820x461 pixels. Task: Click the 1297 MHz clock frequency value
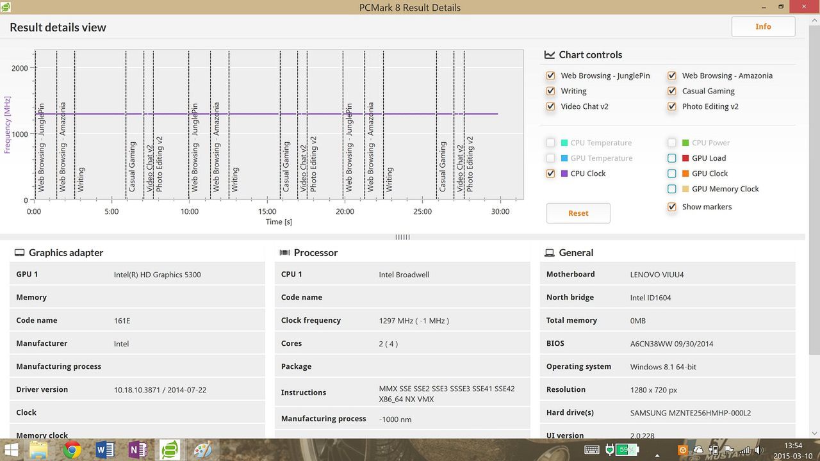coord(414,321)
